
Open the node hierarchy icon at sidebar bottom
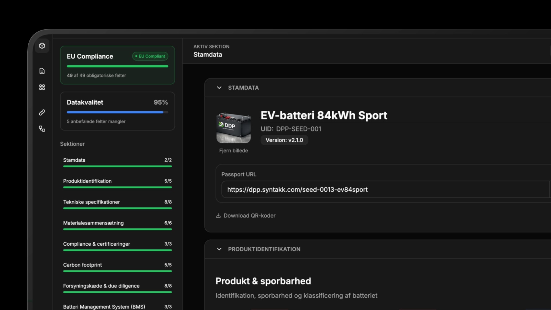(42, 129)
